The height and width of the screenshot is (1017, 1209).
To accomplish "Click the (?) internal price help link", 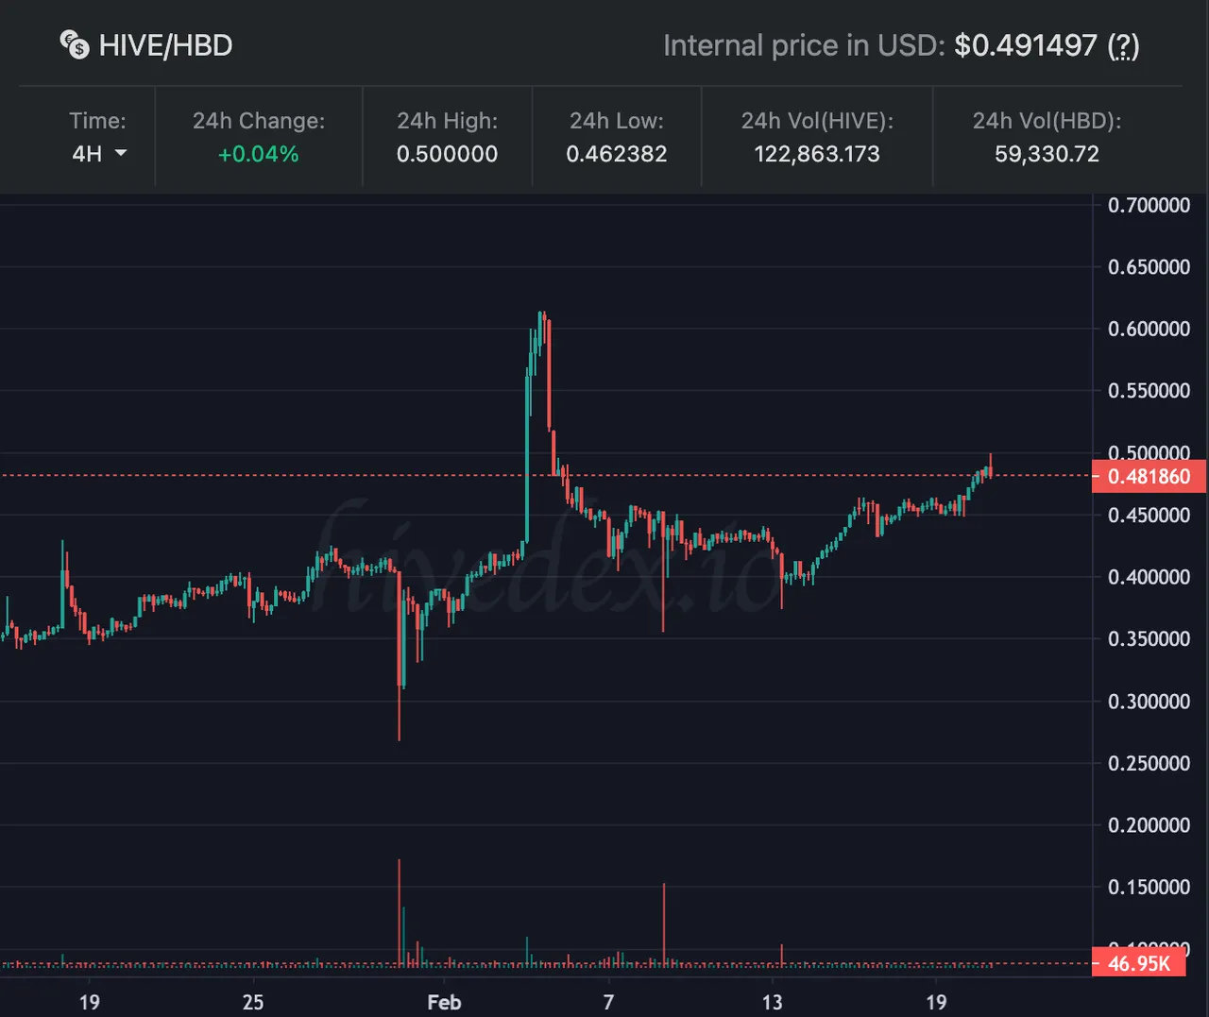I will tap(1123, 45).
